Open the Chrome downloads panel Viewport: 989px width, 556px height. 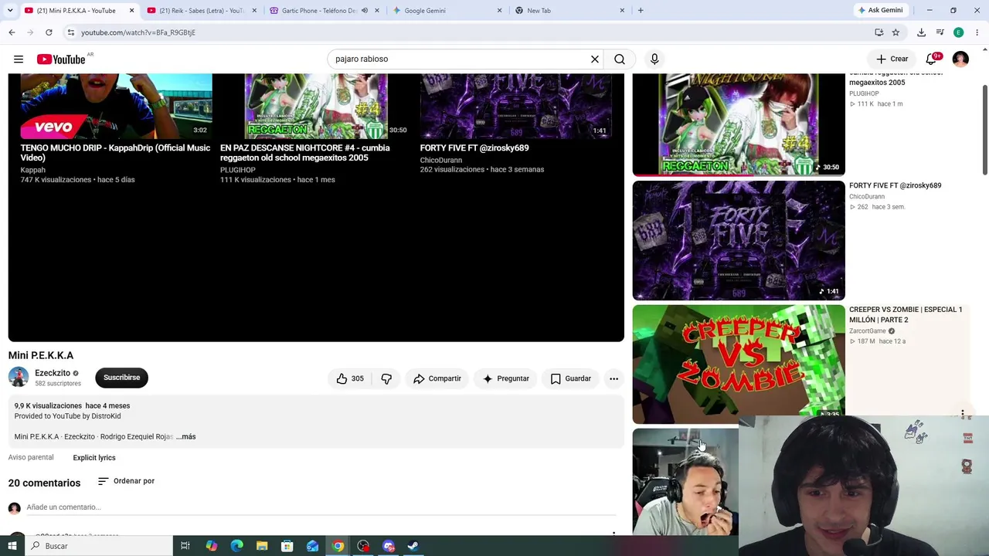pyautogui.click(x=921, y=32)
